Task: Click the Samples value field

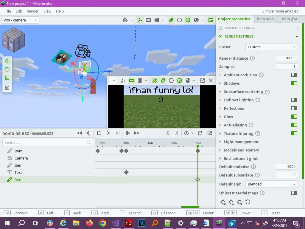Action: coord(287,66)
